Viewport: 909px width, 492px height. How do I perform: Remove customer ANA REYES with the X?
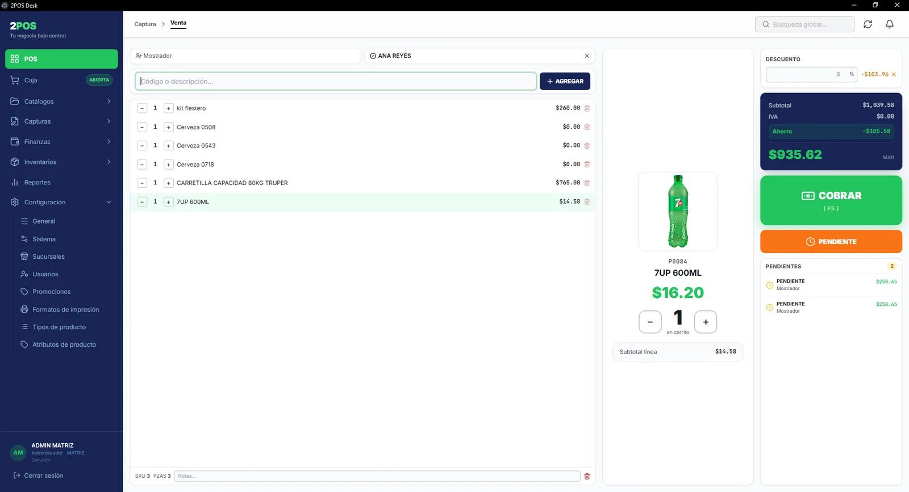point(587,56)
